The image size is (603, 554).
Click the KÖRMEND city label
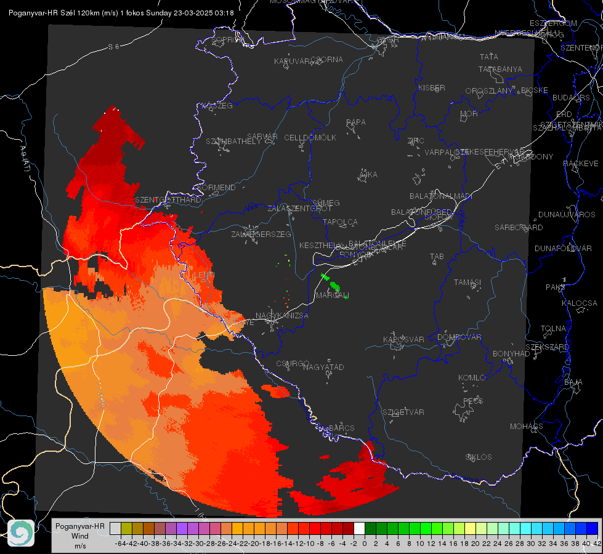pos(216,188)
